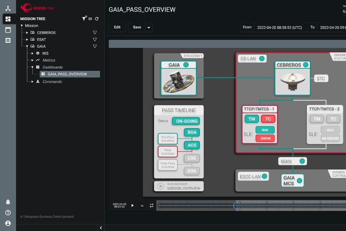Select the ESAT tree item
Screen dimensions: 346x231
pos(41,40)
